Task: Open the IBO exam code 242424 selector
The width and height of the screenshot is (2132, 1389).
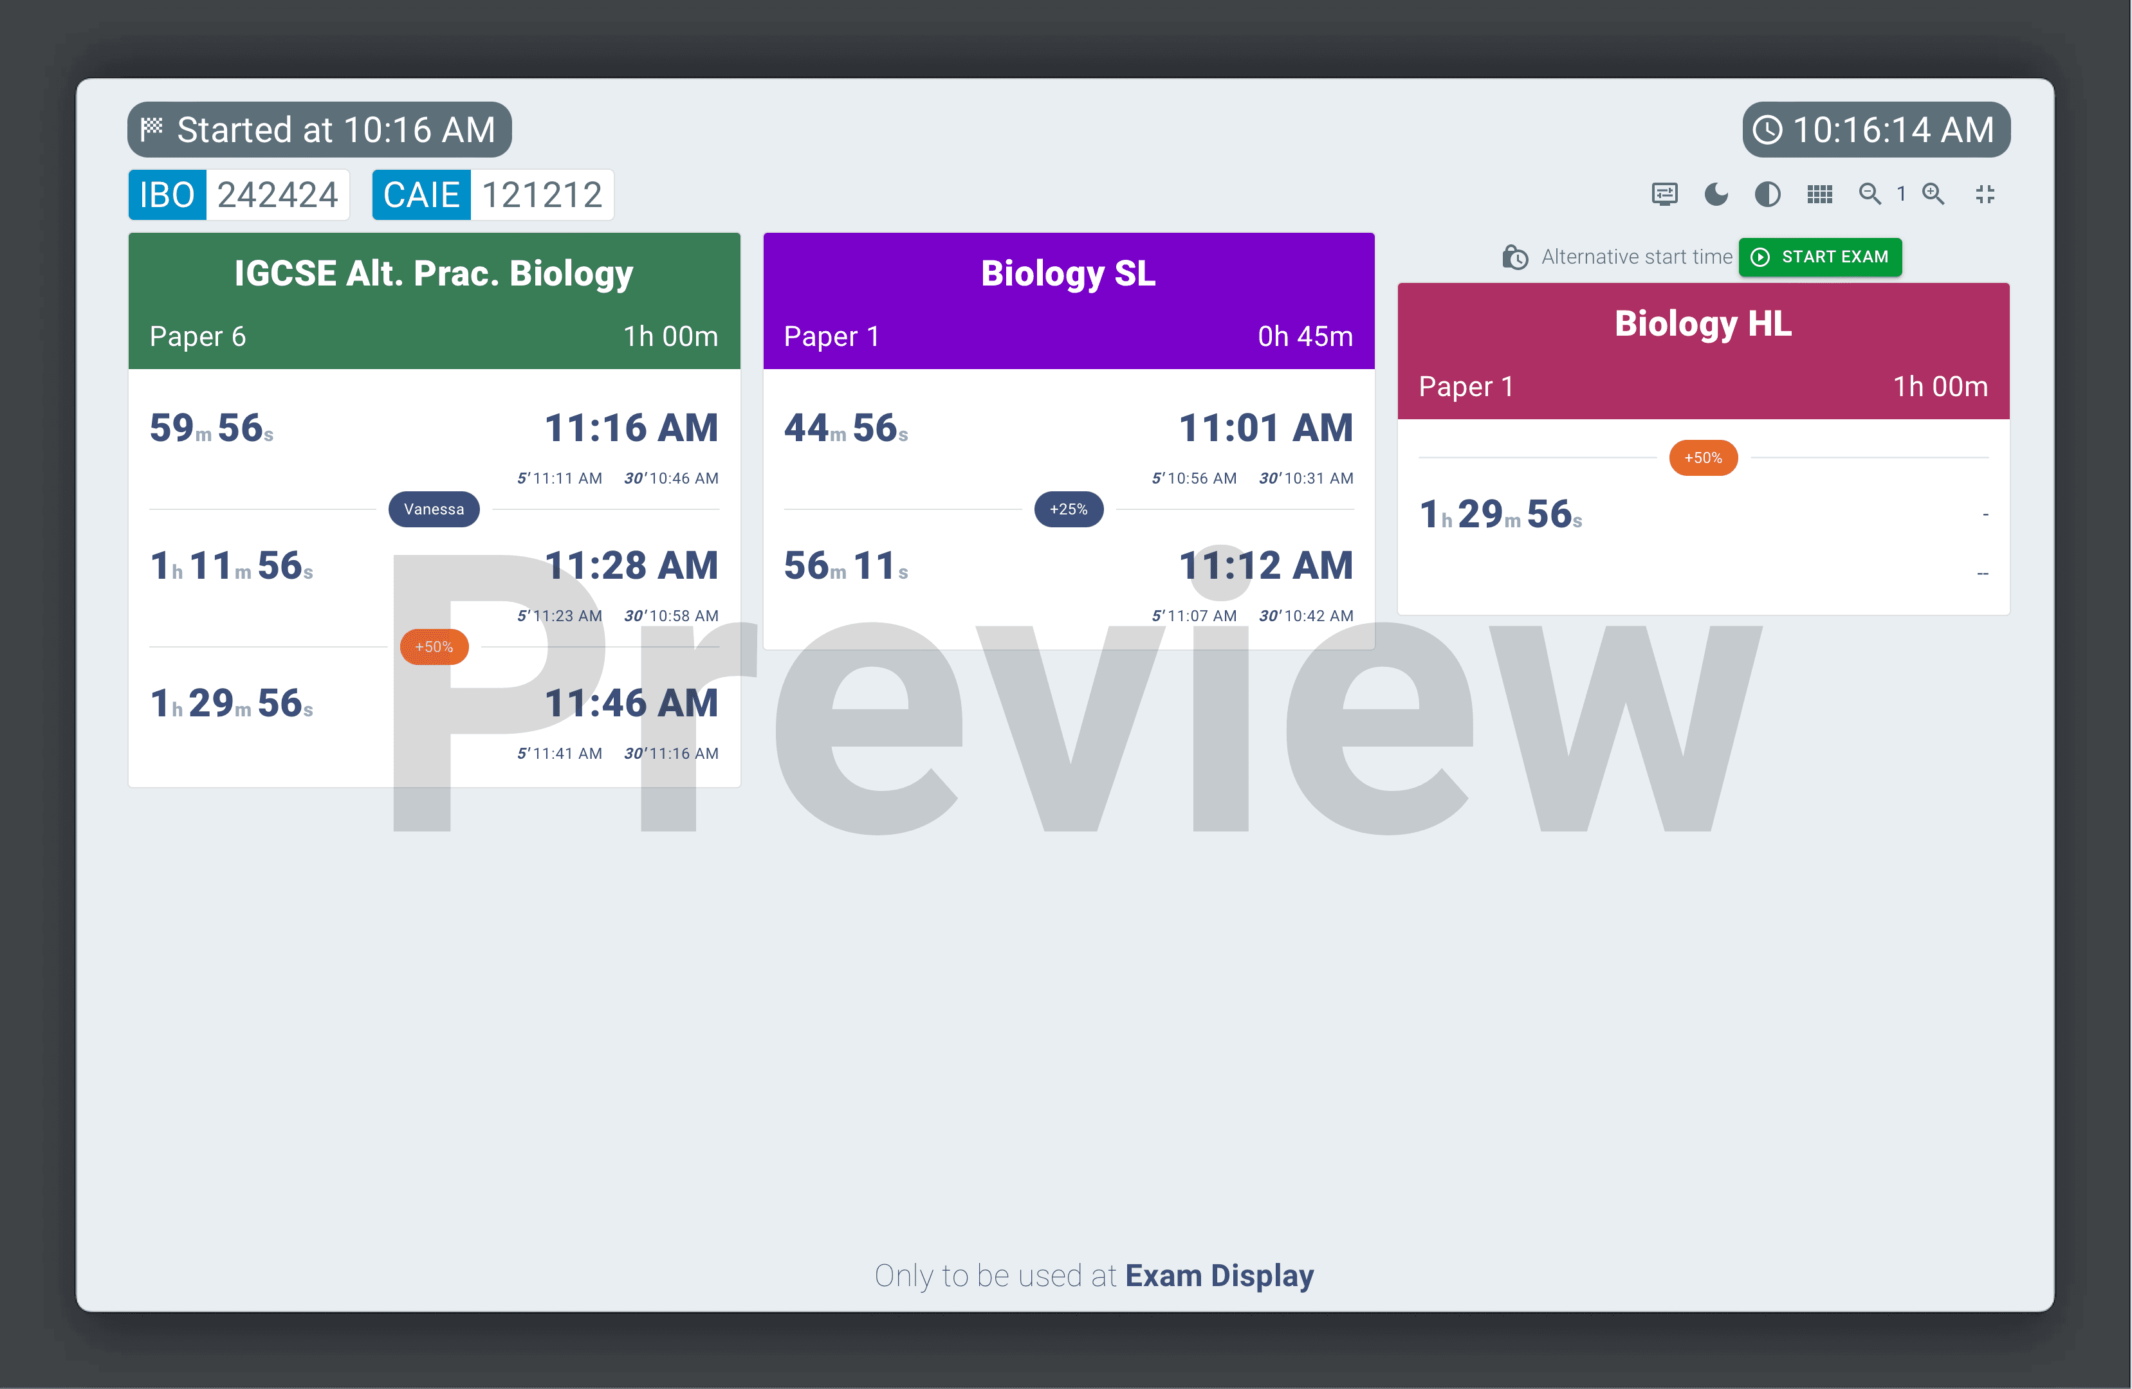Action: 239,193
